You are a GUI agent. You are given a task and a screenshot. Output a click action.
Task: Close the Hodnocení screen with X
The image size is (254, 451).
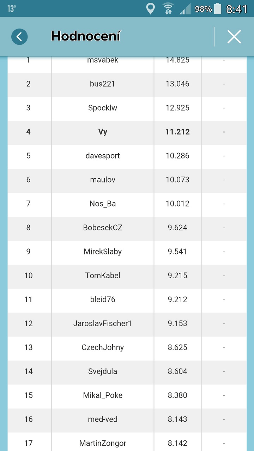[x=234, y=37]
